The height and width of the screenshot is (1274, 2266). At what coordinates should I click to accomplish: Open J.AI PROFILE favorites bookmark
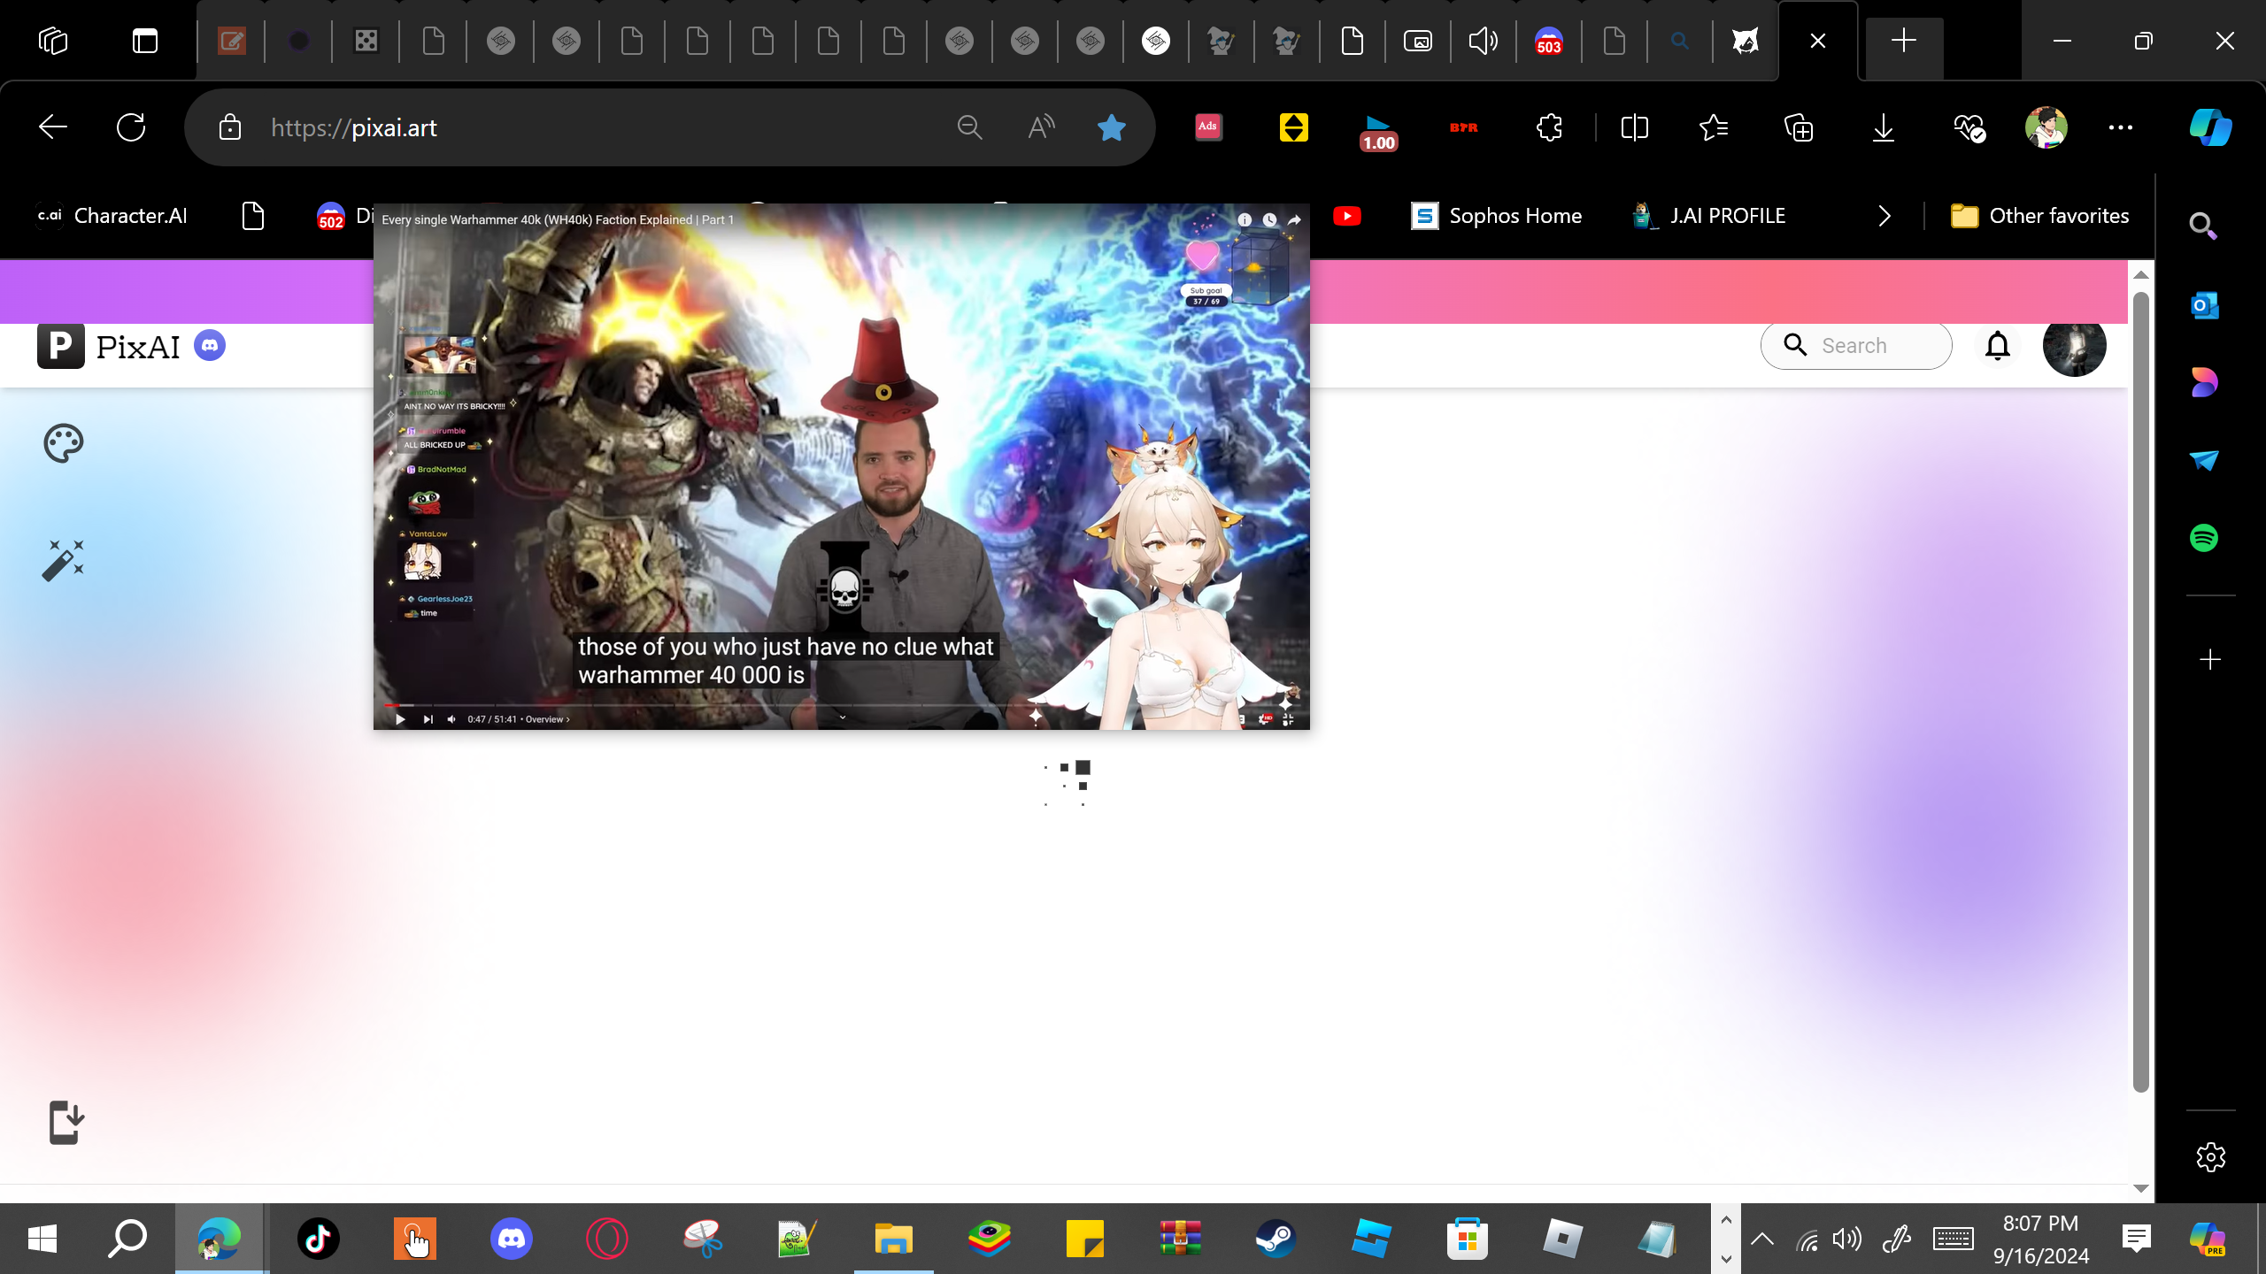click(x=1708, y=216)
